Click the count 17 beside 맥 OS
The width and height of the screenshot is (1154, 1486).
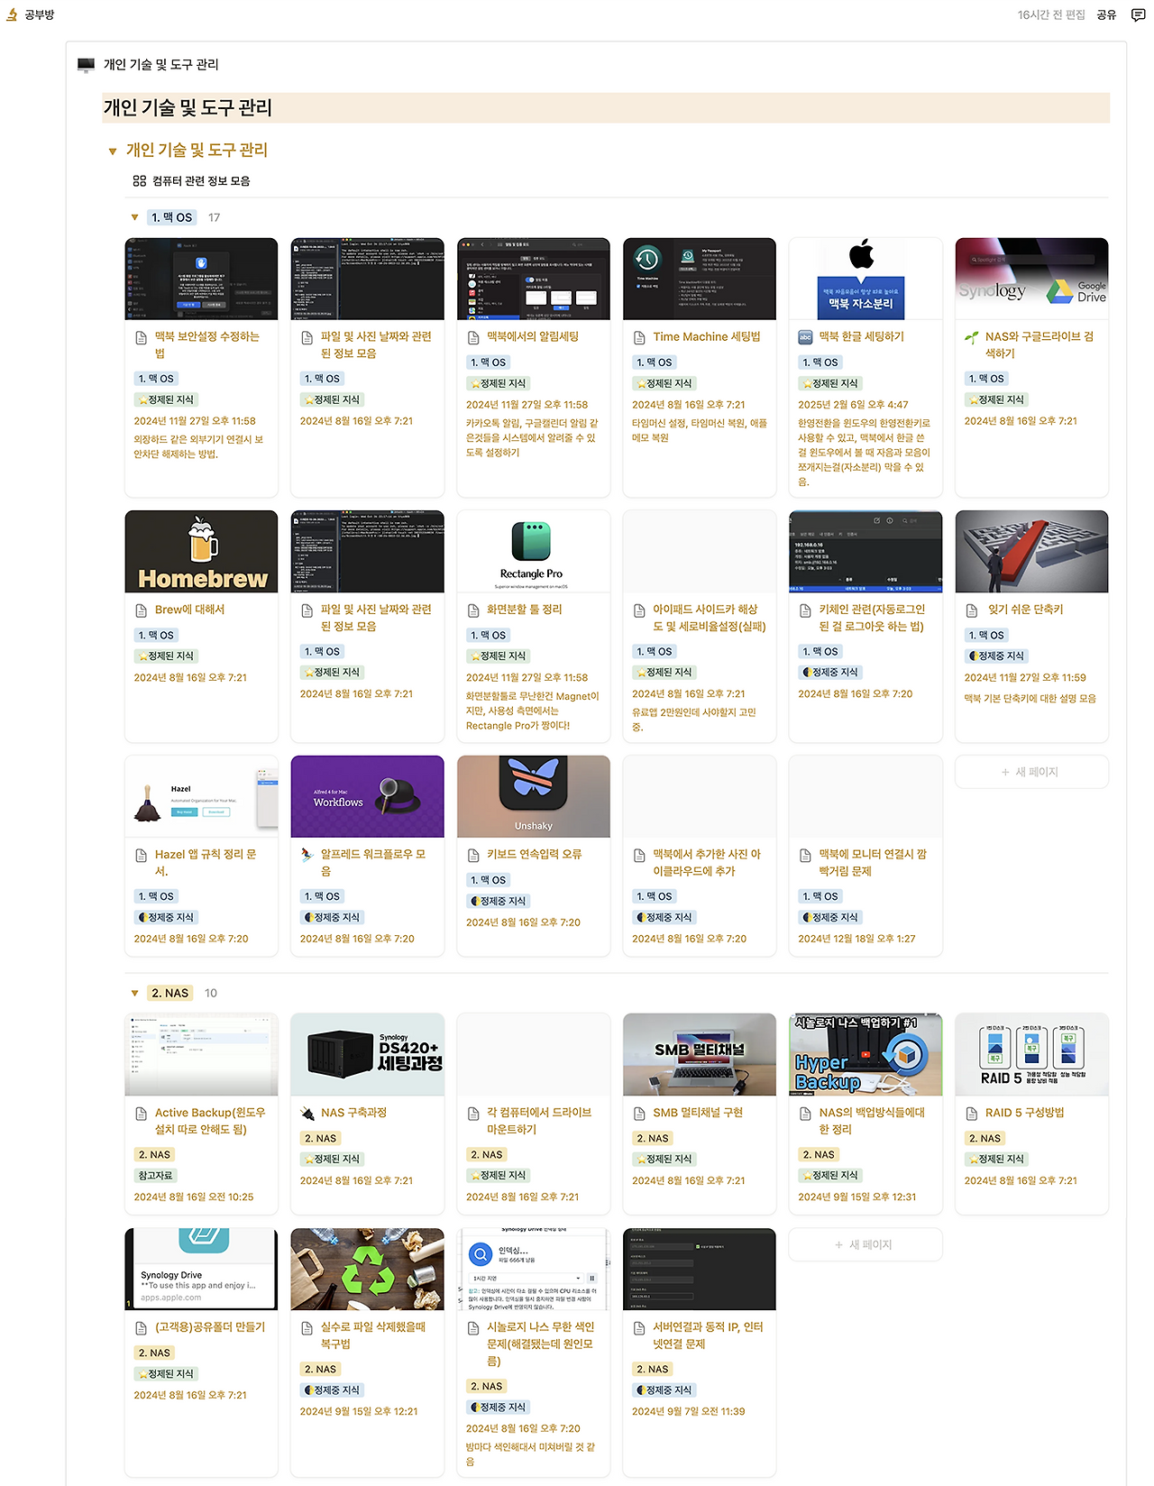(x=215, y=217)
